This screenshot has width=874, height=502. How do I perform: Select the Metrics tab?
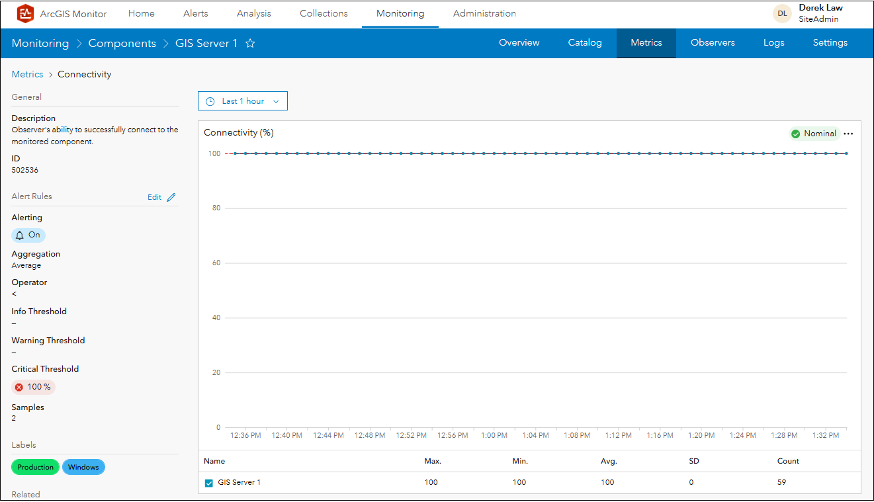pos(646,43)
